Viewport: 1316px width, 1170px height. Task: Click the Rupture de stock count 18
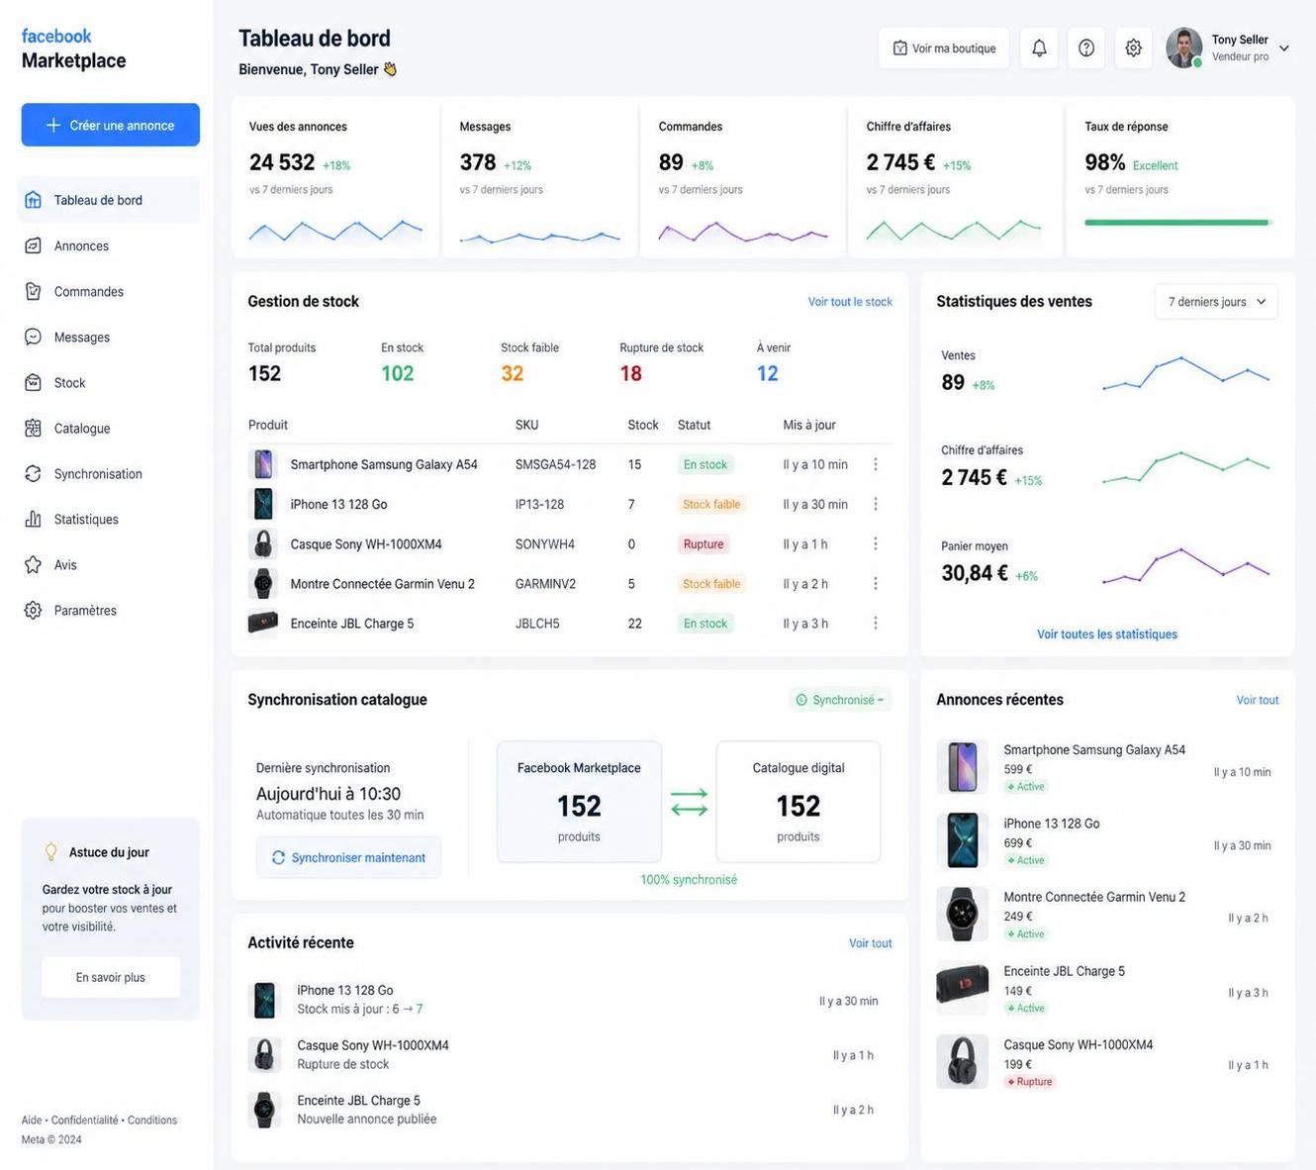[x=631, y=373]
